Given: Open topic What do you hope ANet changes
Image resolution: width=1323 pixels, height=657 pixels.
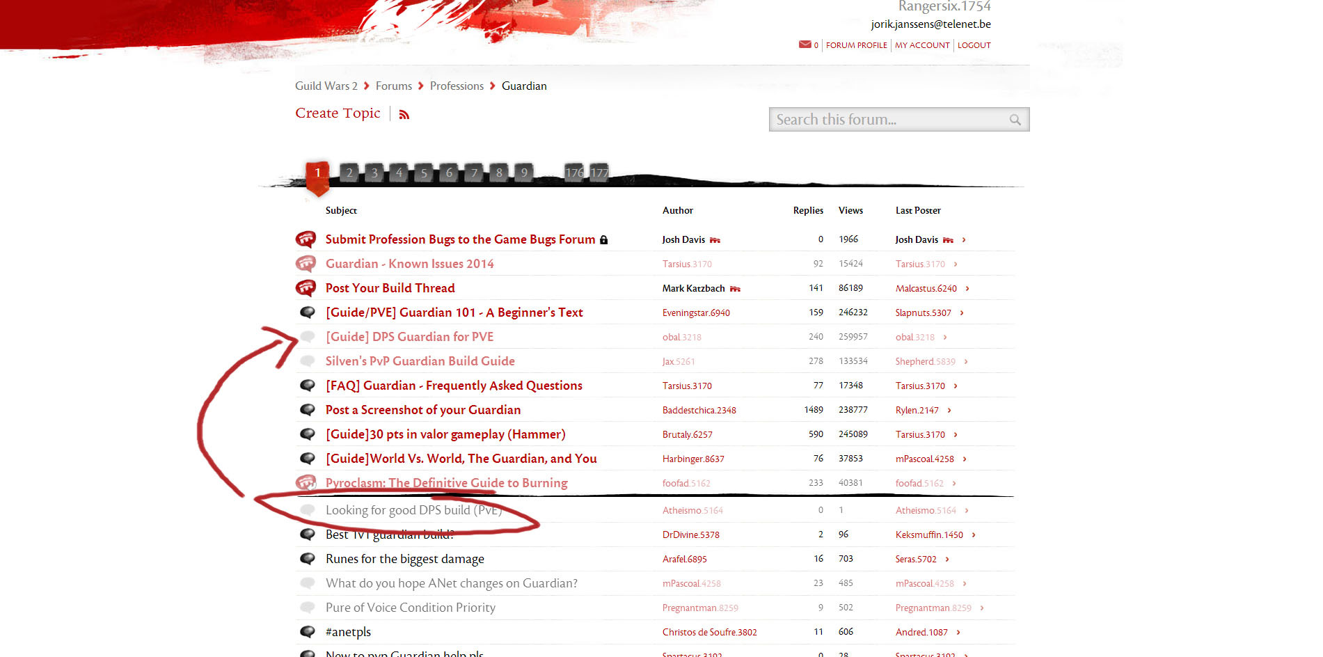Looking at the screenshot, I should click(x=452, y=583).
